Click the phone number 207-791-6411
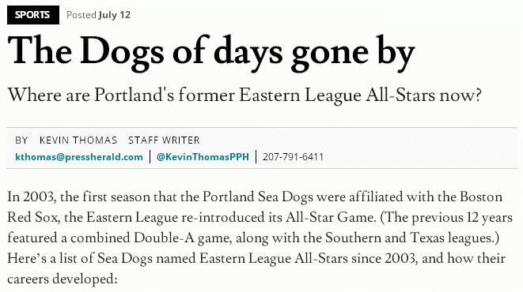This screenshot has height=292, width=523. tap(294, 157)
